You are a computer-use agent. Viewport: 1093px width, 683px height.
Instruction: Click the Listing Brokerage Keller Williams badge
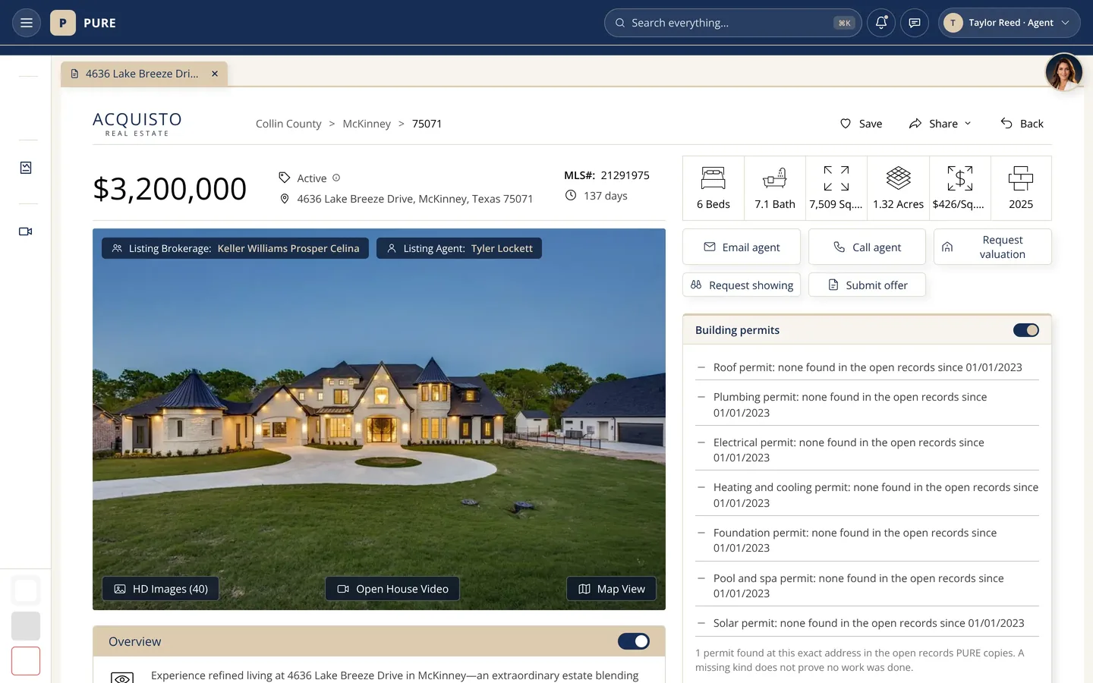pyautogui.click(x=235, y=248)
